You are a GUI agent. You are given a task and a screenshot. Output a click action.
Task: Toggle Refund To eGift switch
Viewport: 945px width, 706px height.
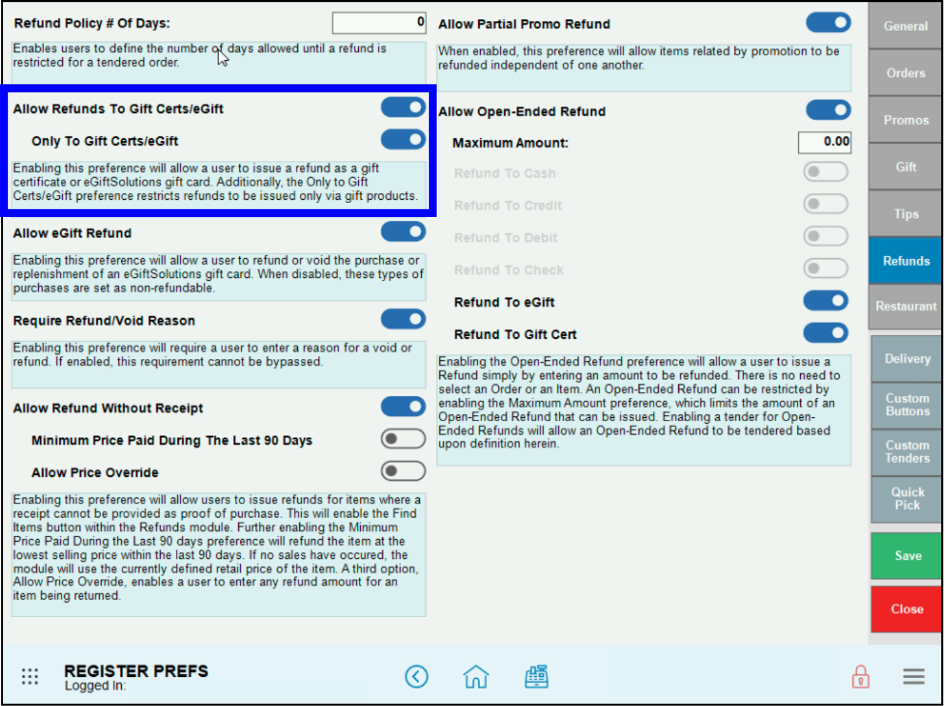click(826, 301)
